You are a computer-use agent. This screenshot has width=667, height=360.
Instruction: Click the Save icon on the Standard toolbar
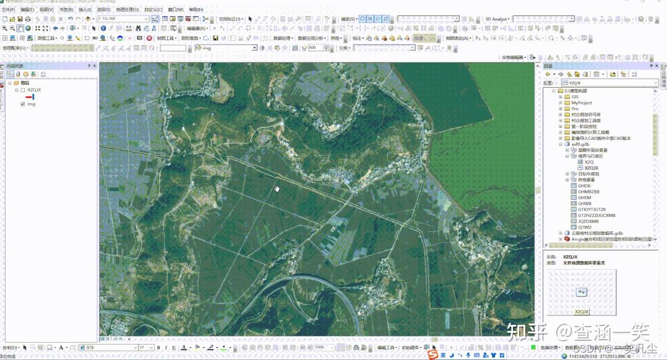click(x=19, y=19)
